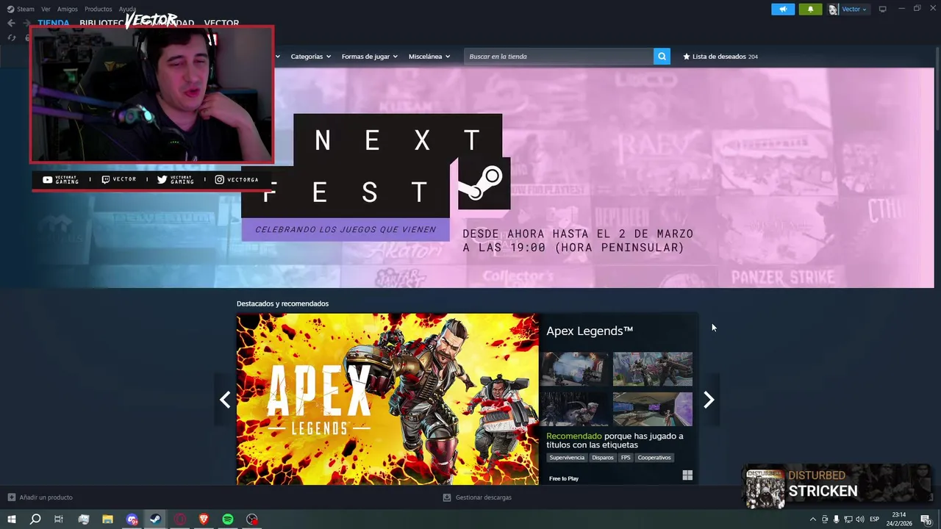941x529 pixels.
Task: Open Windows taskbar search
Action: [x=35, y=519]
